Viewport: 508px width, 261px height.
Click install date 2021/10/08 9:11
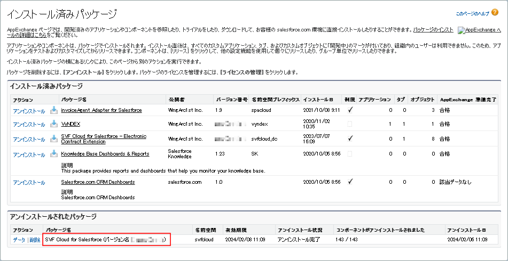[x=322, y=110]
